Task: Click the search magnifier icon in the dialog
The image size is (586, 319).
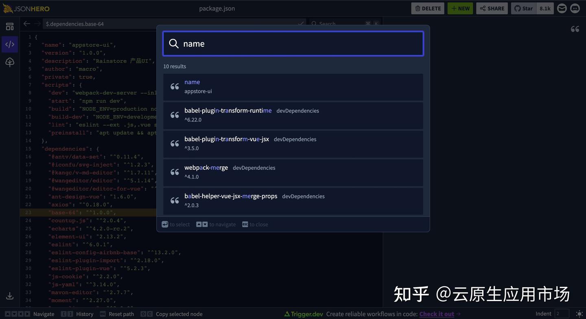Action: (174, 44)
